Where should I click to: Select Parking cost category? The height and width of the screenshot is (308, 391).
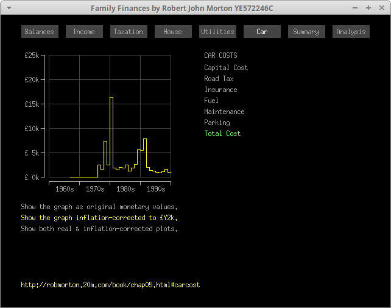pyautogui.click(x=217, y=123)
